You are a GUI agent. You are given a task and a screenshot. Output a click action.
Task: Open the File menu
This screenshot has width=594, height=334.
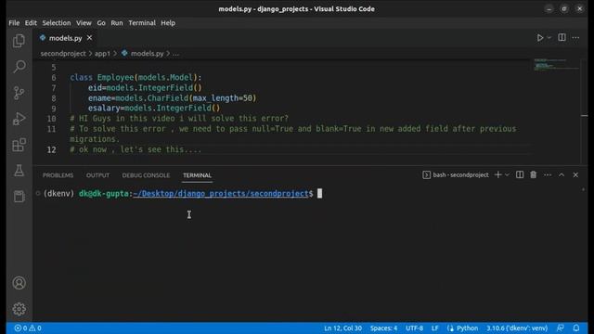(14, 22)
